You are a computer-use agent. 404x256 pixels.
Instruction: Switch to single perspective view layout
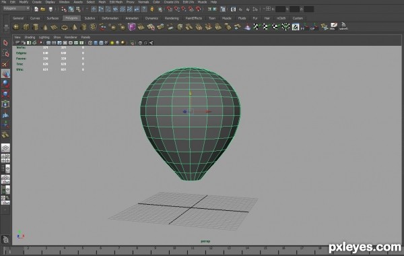pyautogui.click(x=5, y=148)
